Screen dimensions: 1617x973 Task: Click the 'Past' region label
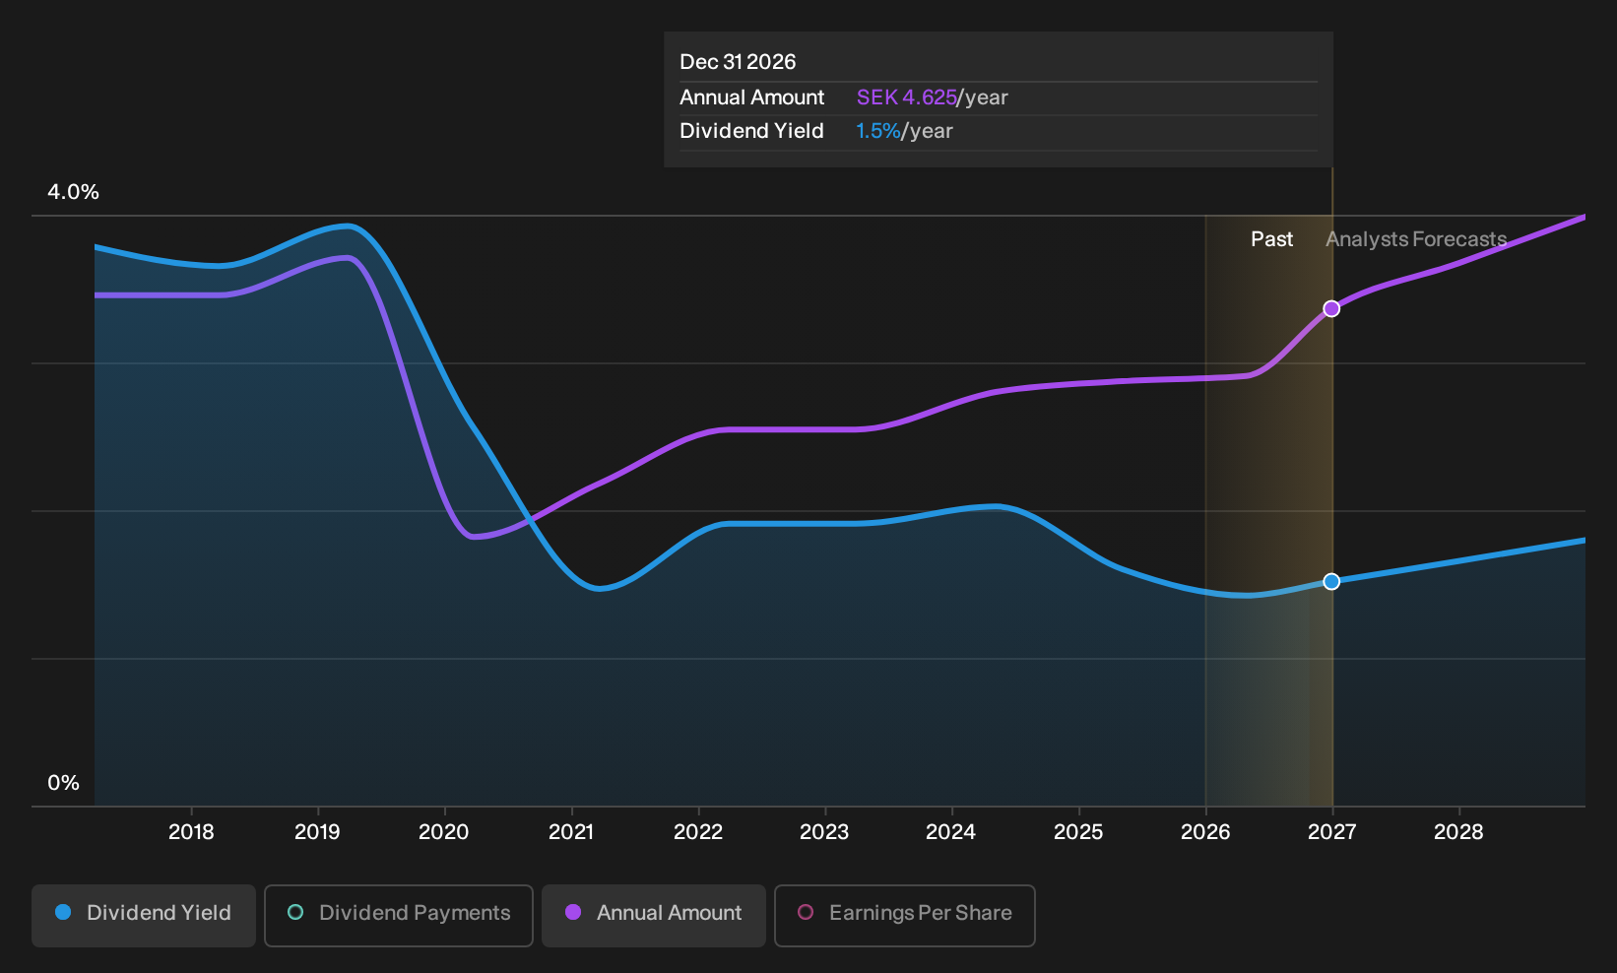click(x=1271, y=239)
